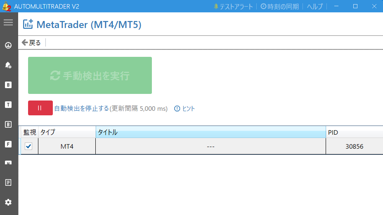This screenshot has width=383, height=215.
Task: Select the solid B sidebar icon
Action: [8, 85]
